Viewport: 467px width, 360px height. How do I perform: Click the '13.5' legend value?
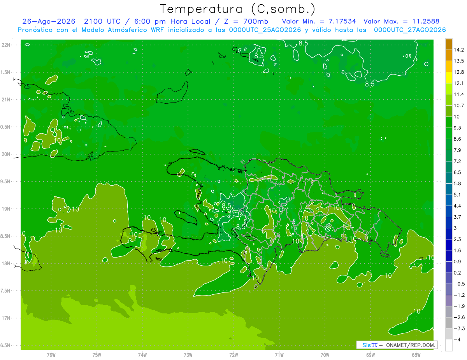(459, 61)
